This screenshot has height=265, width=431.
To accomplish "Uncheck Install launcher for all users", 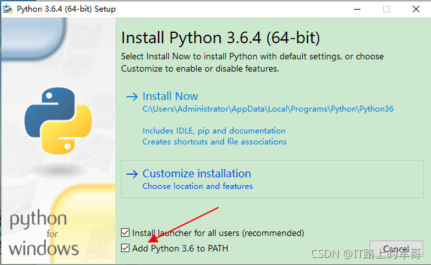I will [x=126, y=233].
